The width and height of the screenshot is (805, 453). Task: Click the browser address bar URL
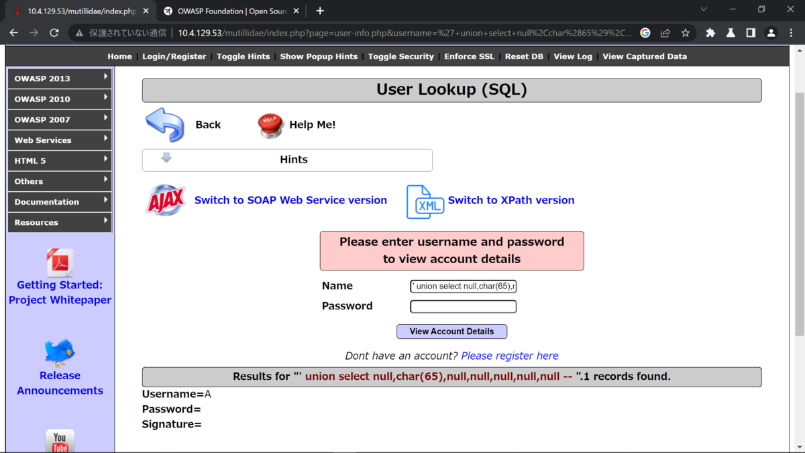point(405,32)
